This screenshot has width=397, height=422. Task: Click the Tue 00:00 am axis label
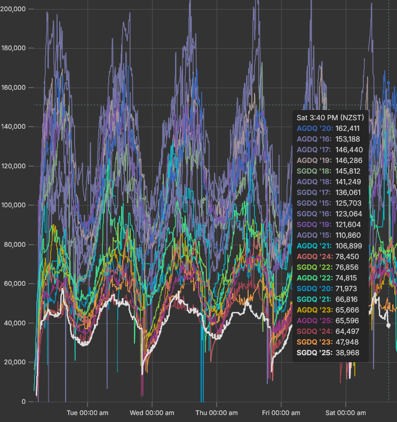point(88,413)
